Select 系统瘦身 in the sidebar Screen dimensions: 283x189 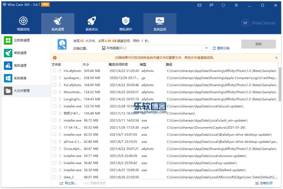tap(26, 78)
